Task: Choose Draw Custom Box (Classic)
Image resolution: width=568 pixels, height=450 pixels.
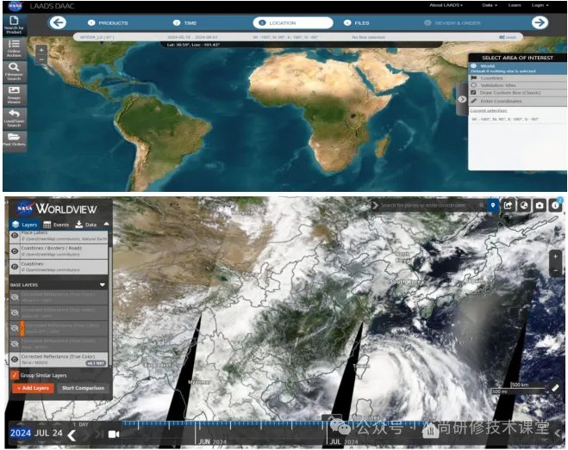Action: click(x=517, y=93)
